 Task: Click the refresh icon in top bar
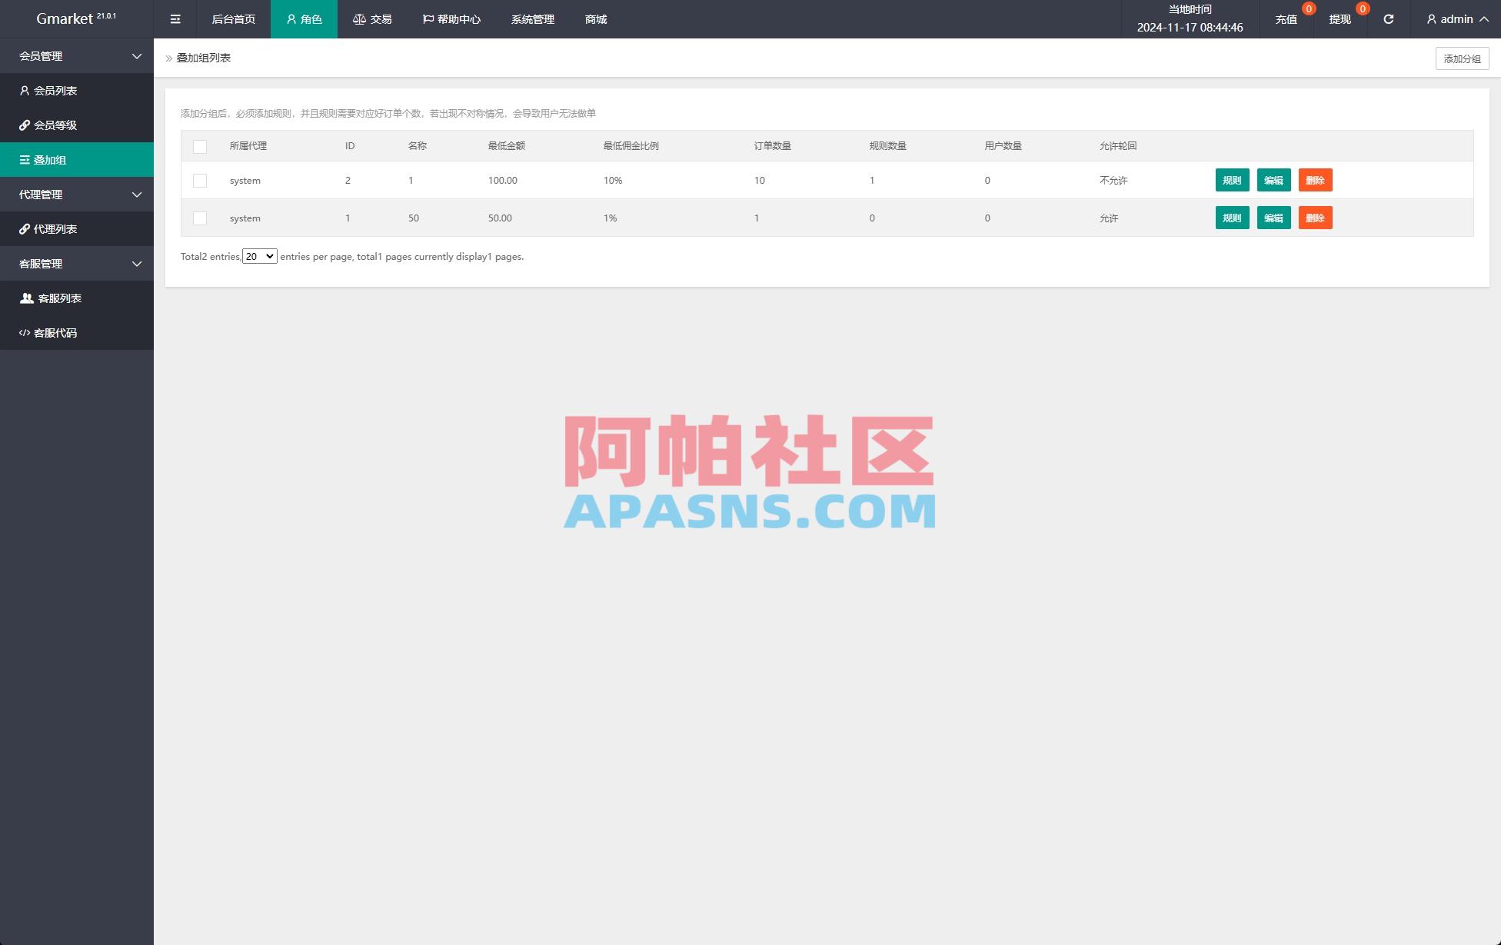click(1389, 18)
